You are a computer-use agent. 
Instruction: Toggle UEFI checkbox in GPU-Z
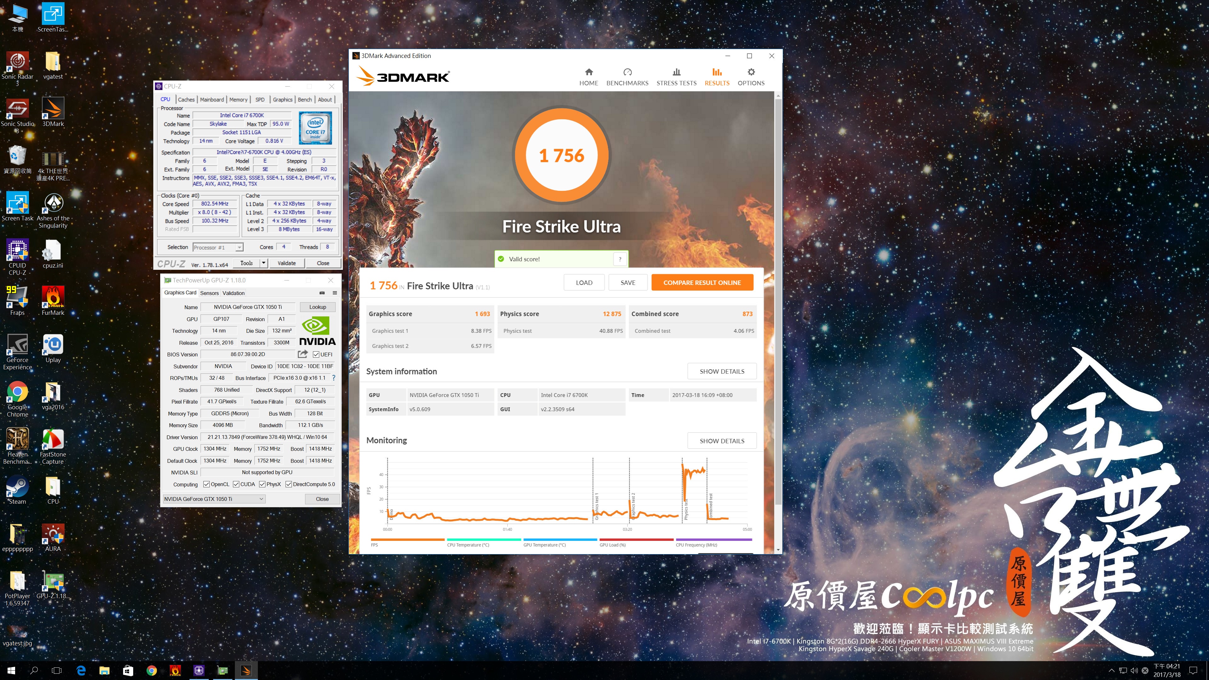tap(316, 355)
